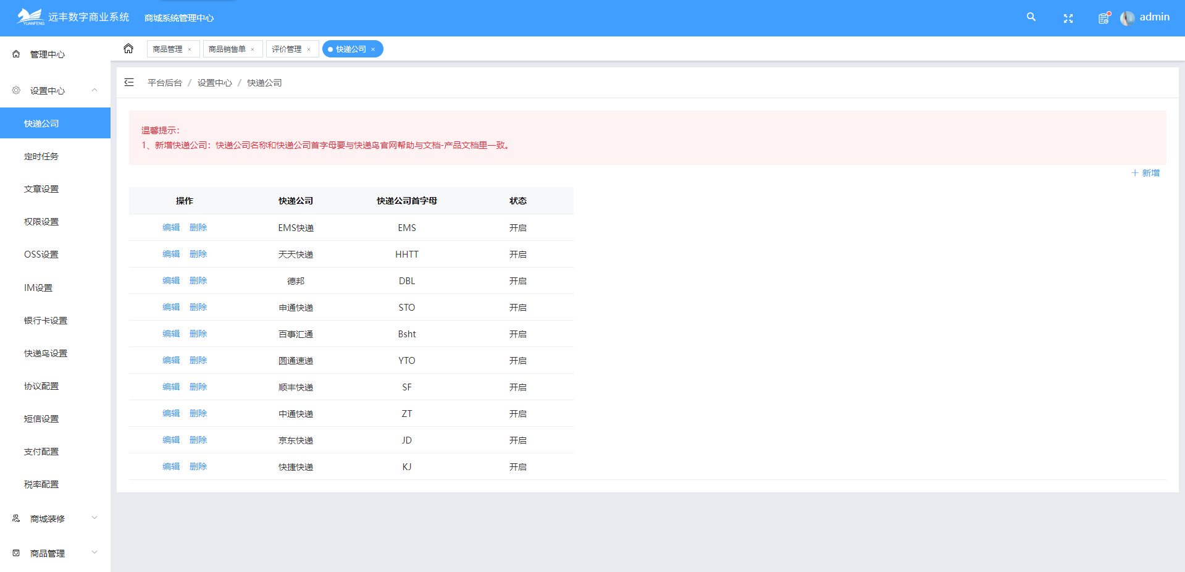The width and height of the screenshot is (1185, 572).
Task: Delete the 百事汇通 row
Action: click(198, 334)
